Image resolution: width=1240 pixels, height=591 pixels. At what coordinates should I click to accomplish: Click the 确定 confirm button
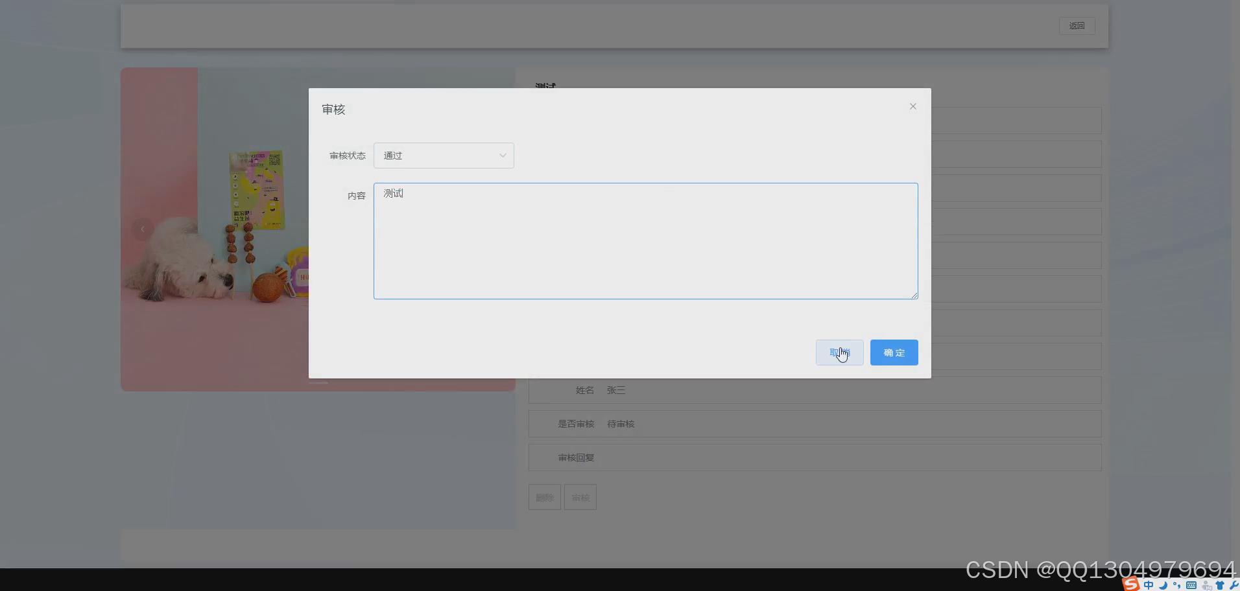[x=893, y=353]
